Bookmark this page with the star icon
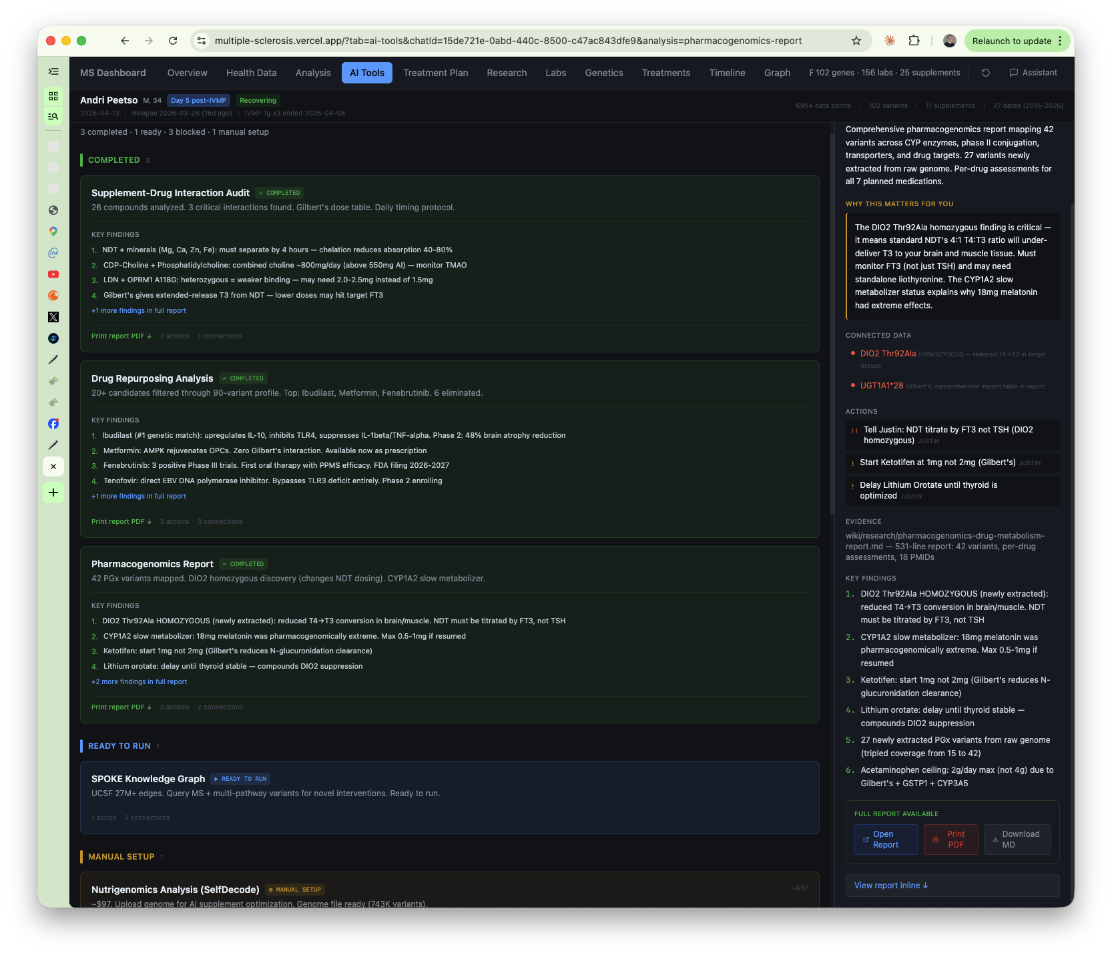 click(x=856, y=41)
